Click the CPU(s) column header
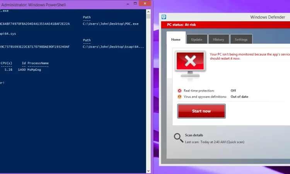The height and width of the screenshot is (174, 290). [6, 63]
